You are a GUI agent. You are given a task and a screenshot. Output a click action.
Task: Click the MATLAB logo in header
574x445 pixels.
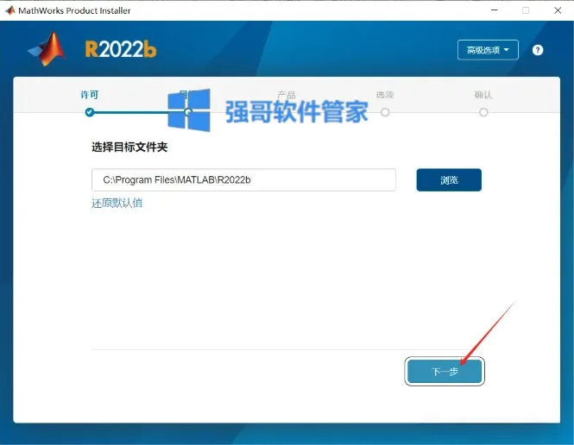(x=47, y=49)
